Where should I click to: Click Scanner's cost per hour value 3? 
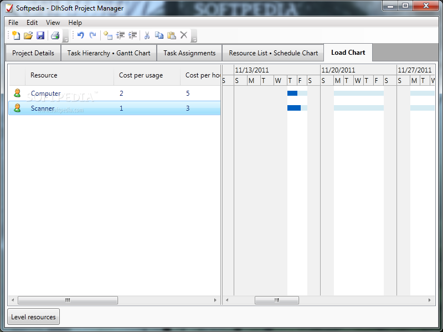tap(188, 108)
